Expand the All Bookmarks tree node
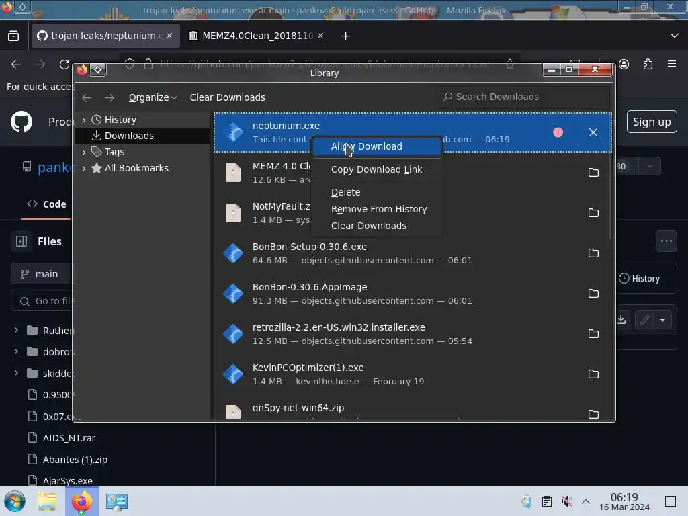688x516 pixels. [x=84, y=168]
